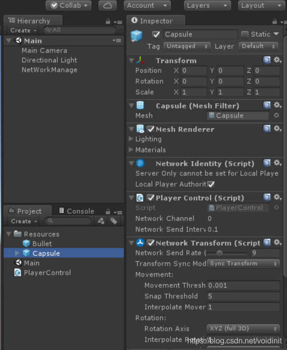Lock the Hierarchy panel
Screen dimensions: 287x350
[x=108, y=22]
